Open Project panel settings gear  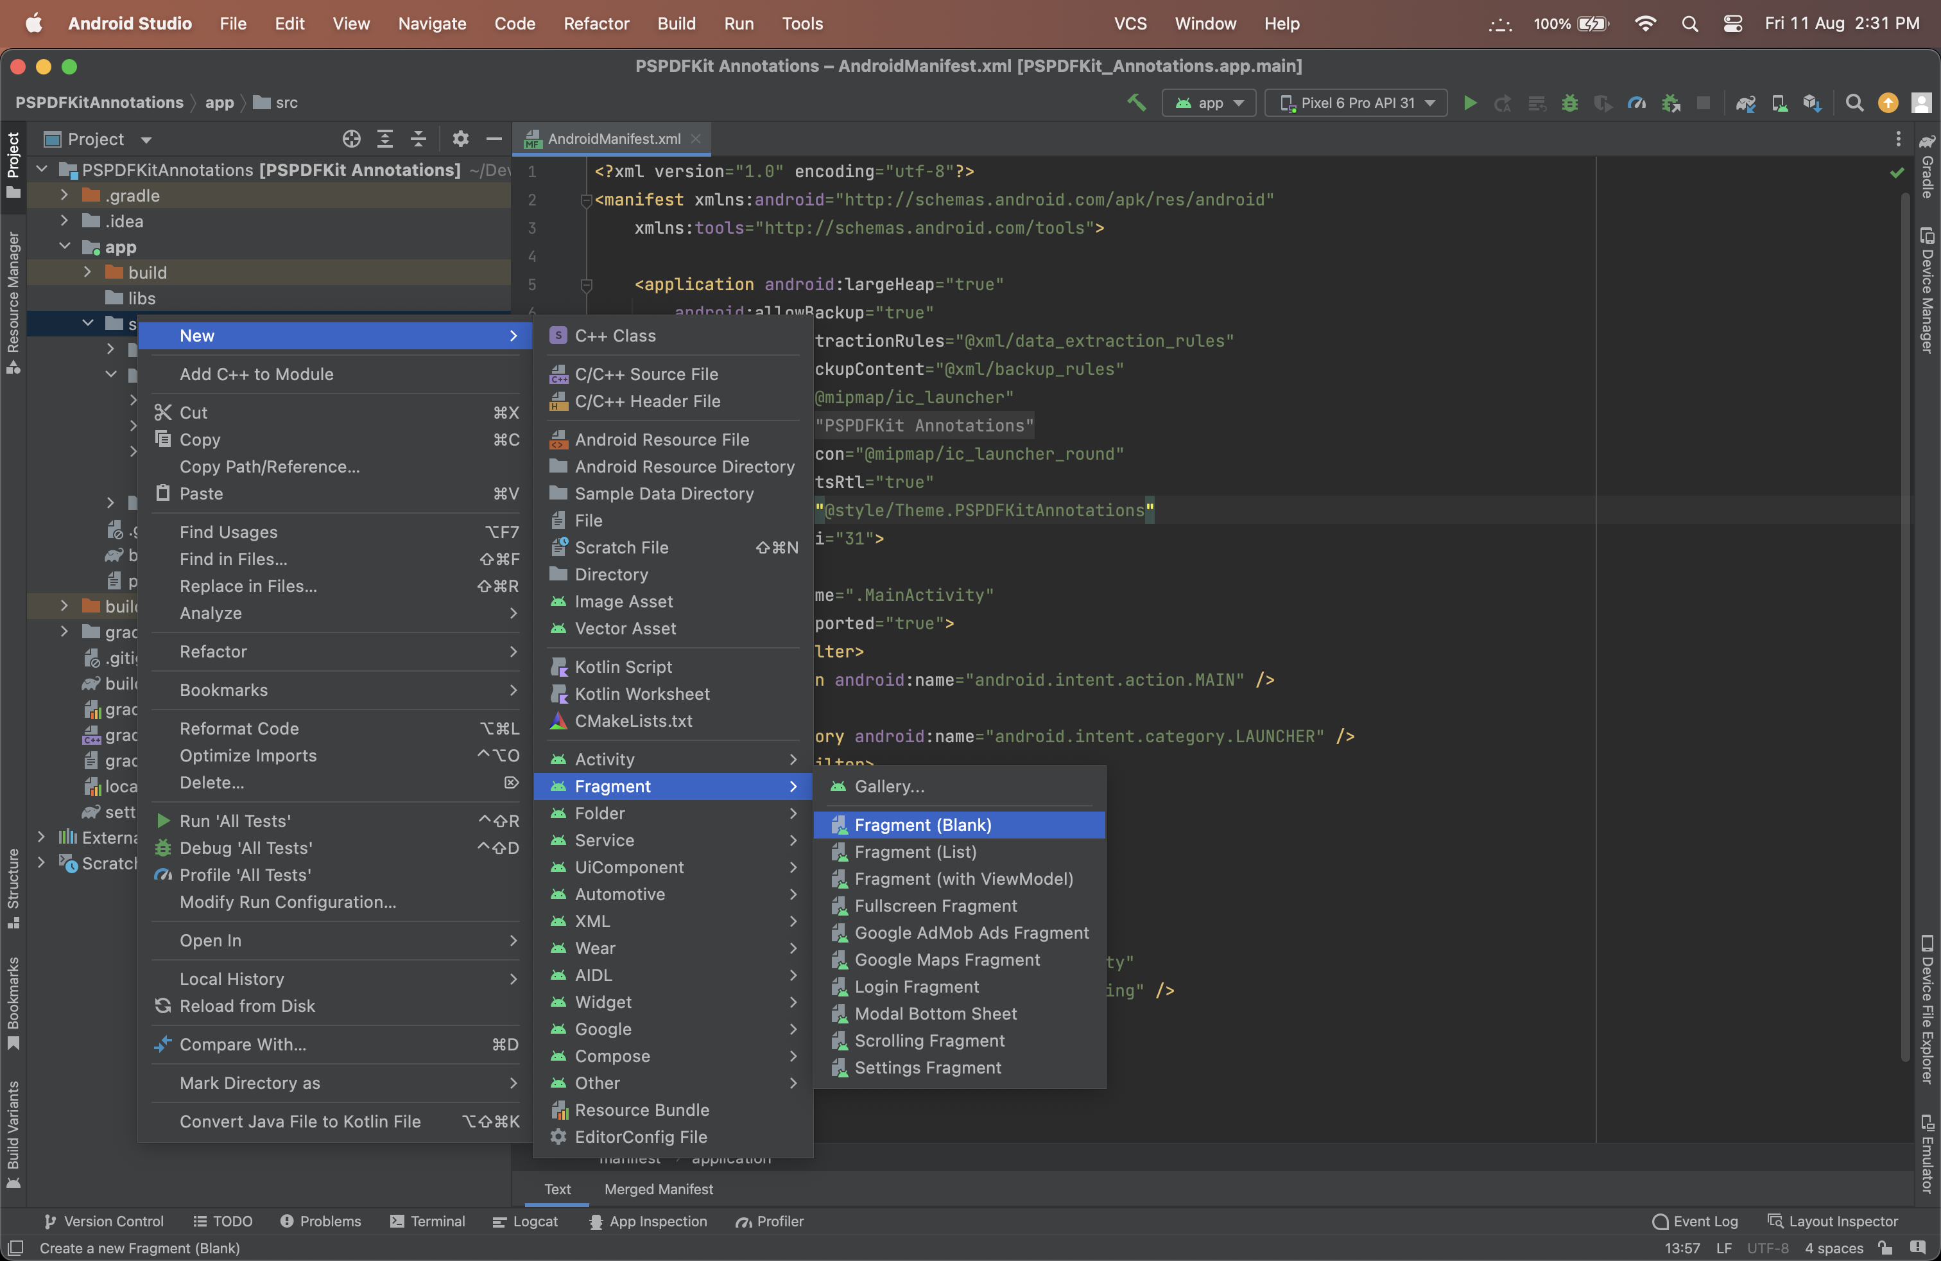[461, 139]
